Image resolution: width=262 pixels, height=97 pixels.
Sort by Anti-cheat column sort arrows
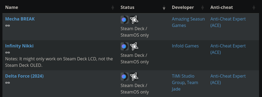pos(254,8)
